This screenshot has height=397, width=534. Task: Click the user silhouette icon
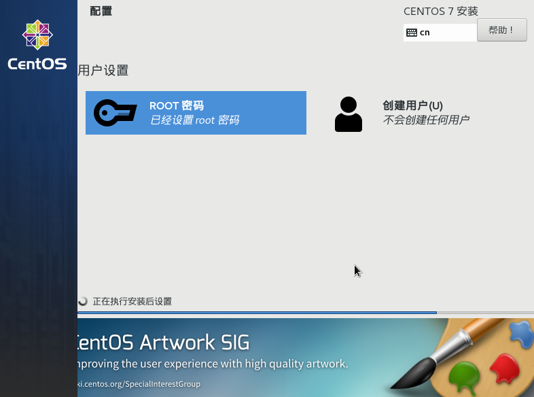pyautogui.click(x=349, y=114)
